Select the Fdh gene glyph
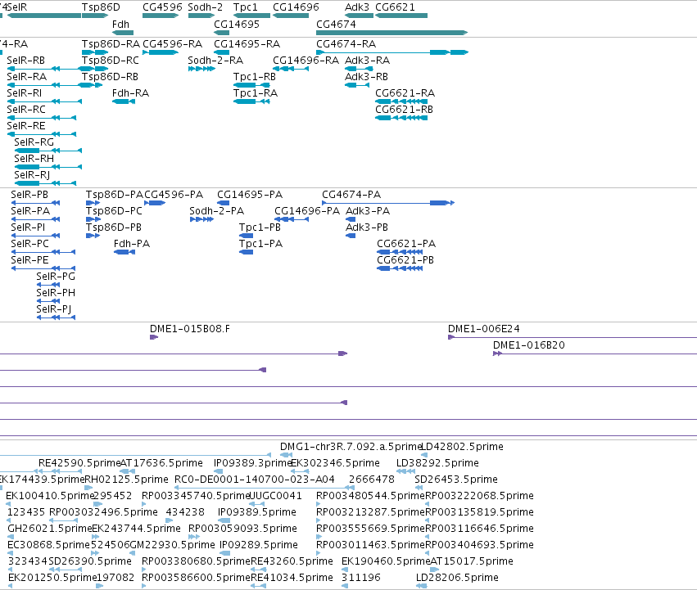This screenshot has height=590, width=697. pos(123,33)
